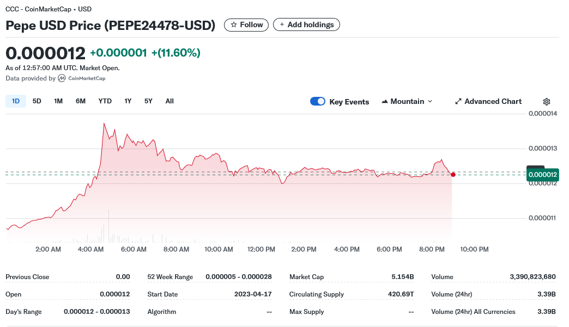Click the 0.000013 price axis label
Screen dimensions: 569x327
(542, 148)
